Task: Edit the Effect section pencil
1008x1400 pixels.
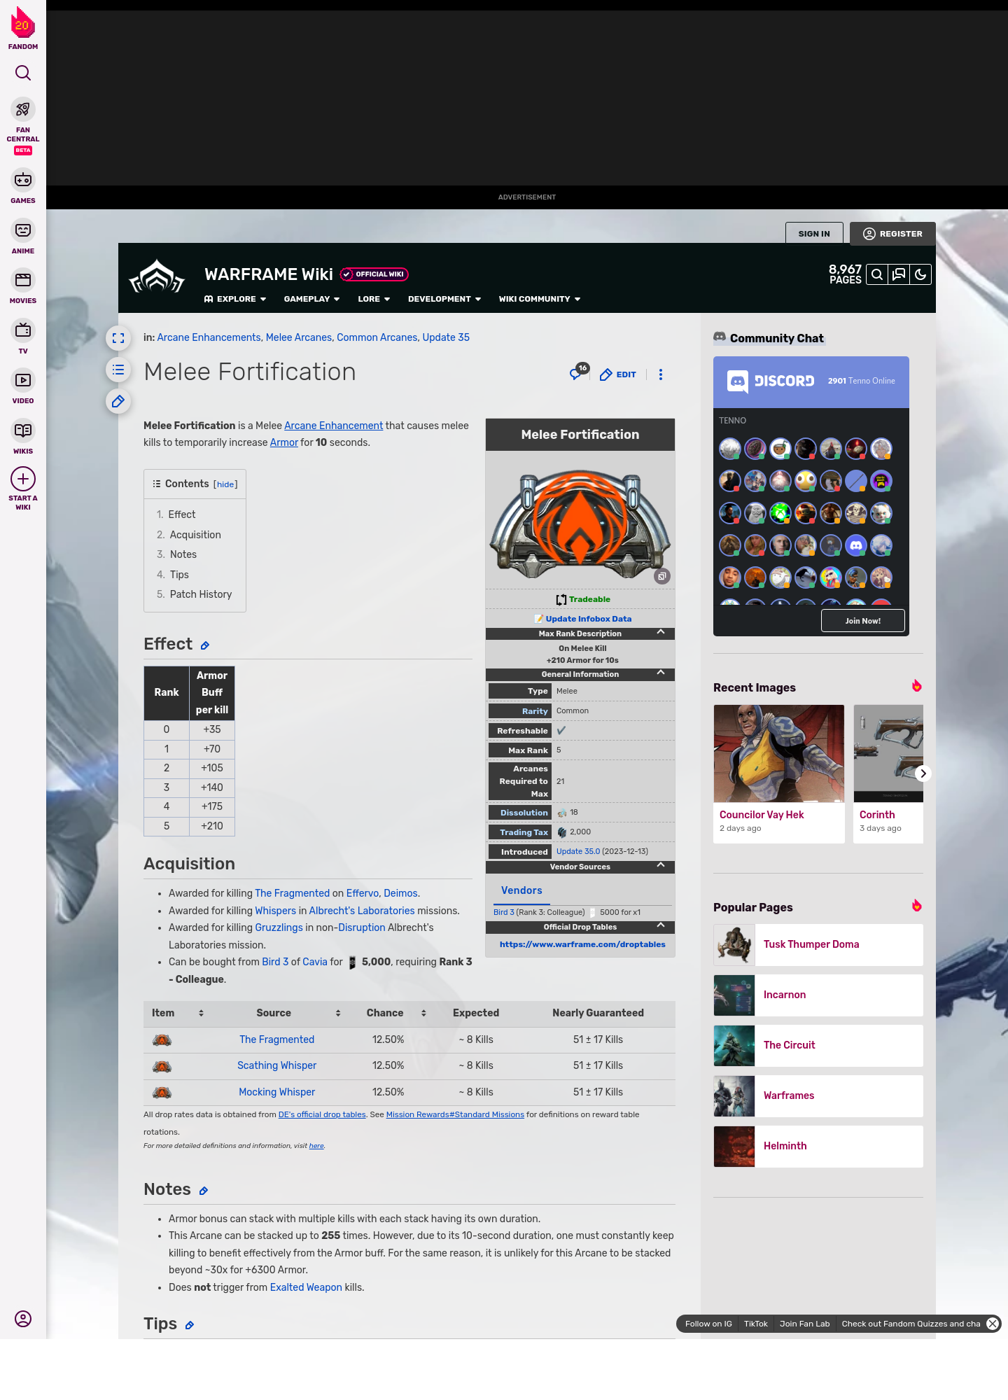Action: point(205,645)
